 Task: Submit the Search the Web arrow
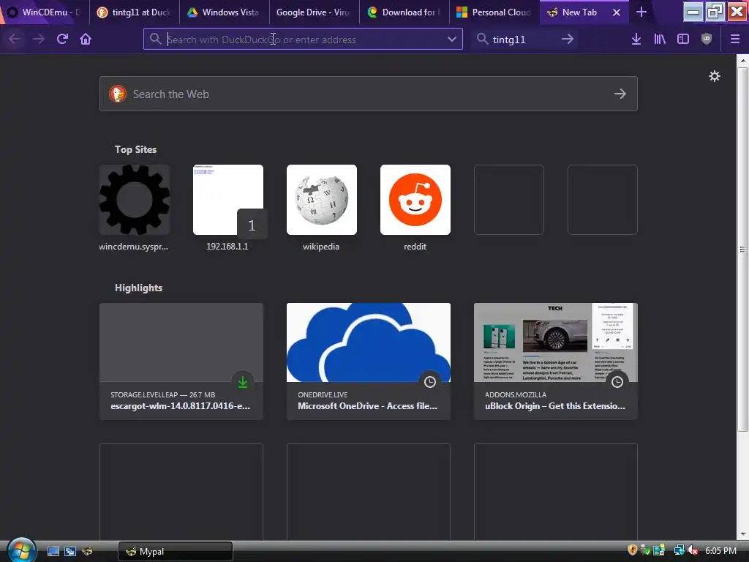[x=620, y=94]
